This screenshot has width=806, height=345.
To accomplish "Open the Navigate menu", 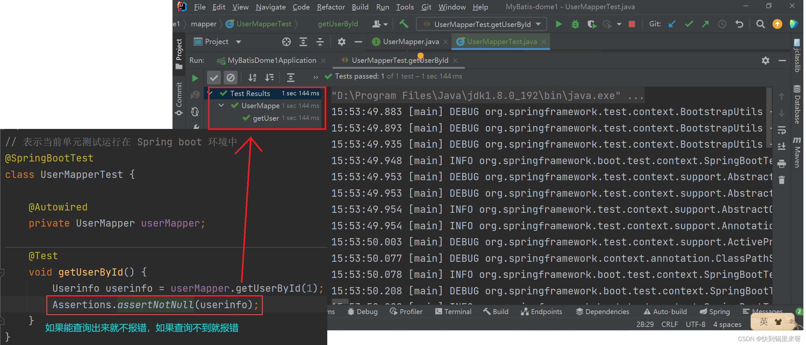I will [271, 7].
